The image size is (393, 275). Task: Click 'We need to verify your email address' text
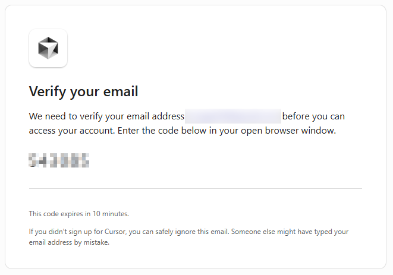click(x=106, y=116)
